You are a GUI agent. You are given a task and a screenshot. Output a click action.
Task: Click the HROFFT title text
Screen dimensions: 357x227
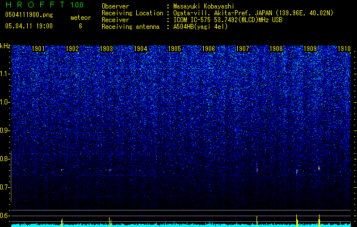point(35,5)
